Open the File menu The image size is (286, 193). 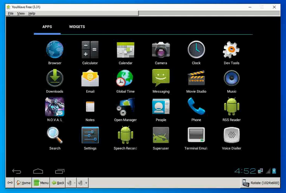point(11,13)
